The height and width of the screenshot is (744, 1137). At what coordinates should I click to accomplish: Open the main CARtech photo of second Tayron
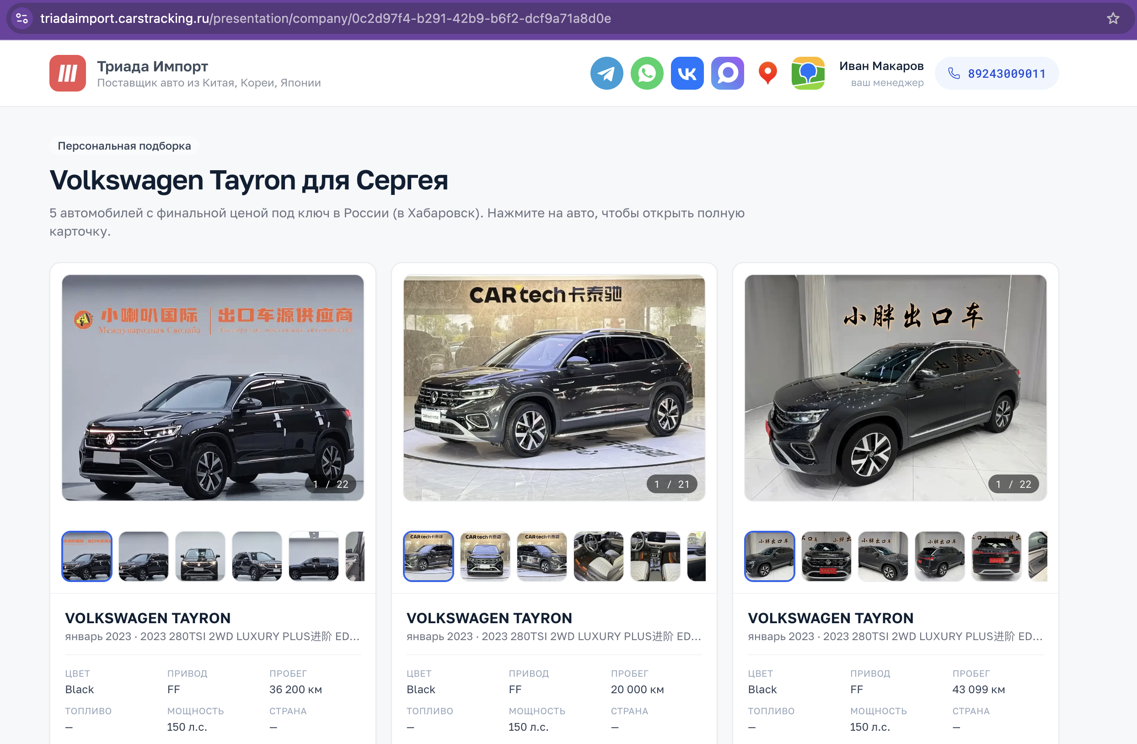[554, 388]
